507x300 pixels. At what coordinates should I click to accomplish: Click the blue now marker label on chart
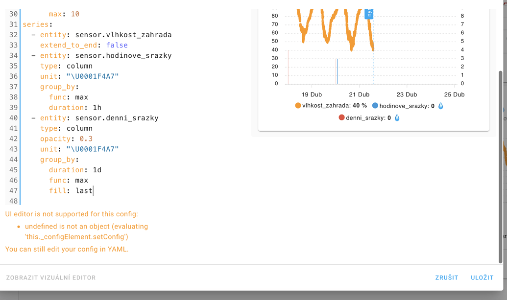pyautogui.click(x=369, y=13)
